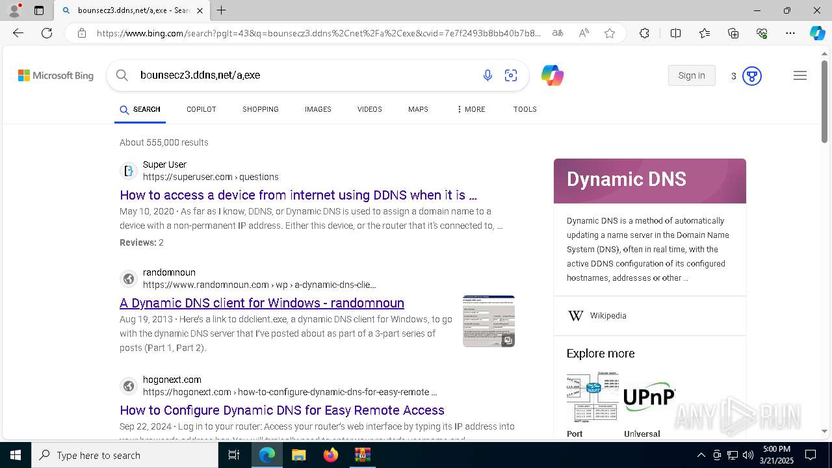This screenshot has width=832, height=468.
Task: Open volume control in system tray
Action: click(747, 455)
